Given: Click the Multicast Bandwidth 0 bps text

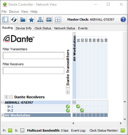Looking at the screenshot, I should [48, 130].
